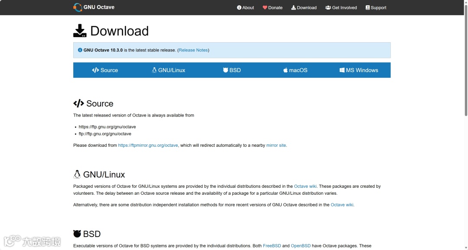This screenshot has width=468, height=250.
Task: Click the code brackets icon in Source tab
Action: (95, 70)
